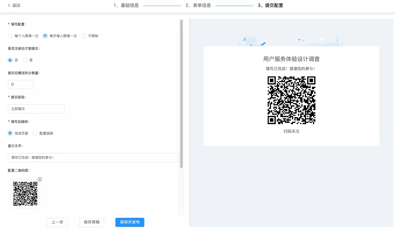Click the 保存并发布 button

130,222
